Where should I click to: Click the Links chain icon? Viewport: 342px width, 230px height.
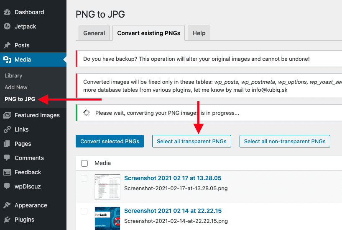7,129
